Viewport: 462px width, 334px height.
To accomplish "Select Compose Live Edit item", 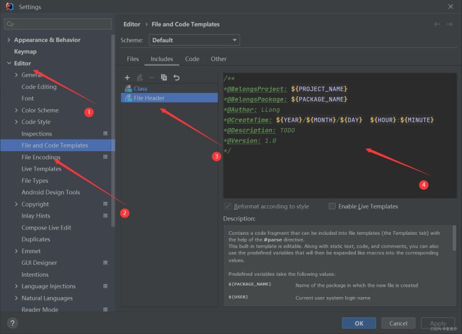I will (46, 227).
